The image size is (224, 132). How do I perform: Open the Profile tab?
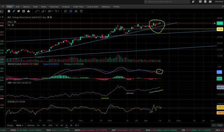[x=116, y=7]
